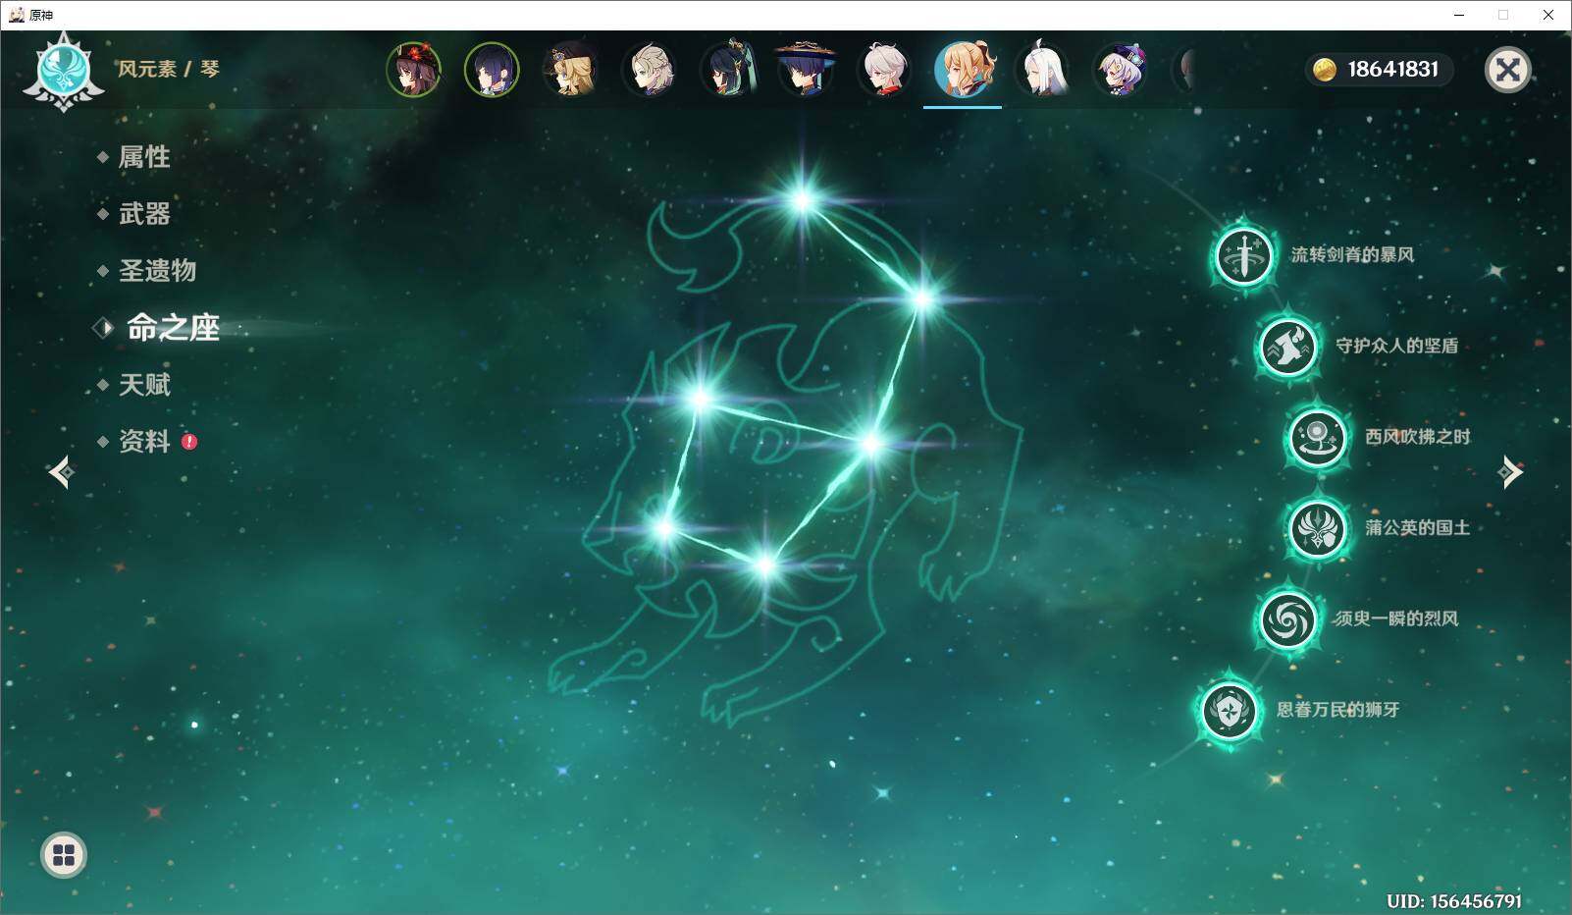Click the 恩眷万民的狮牙 label text

(1337, 710)
